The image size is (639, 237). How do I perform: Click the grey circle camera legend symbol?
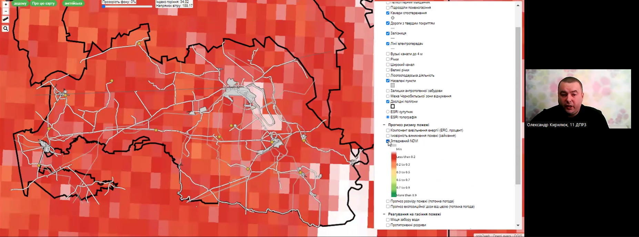393,18
